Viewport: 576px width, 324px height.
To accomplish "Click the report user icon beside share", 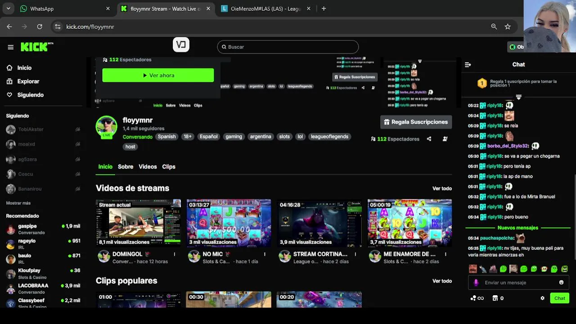I will [445, 139].
